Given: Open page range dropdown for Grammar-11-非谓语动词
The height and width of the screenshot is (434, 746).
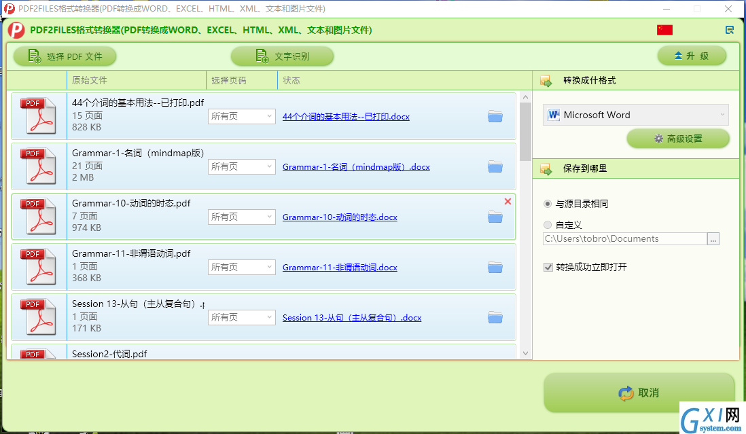Looking at the screenshot, I should pos(242,268).
